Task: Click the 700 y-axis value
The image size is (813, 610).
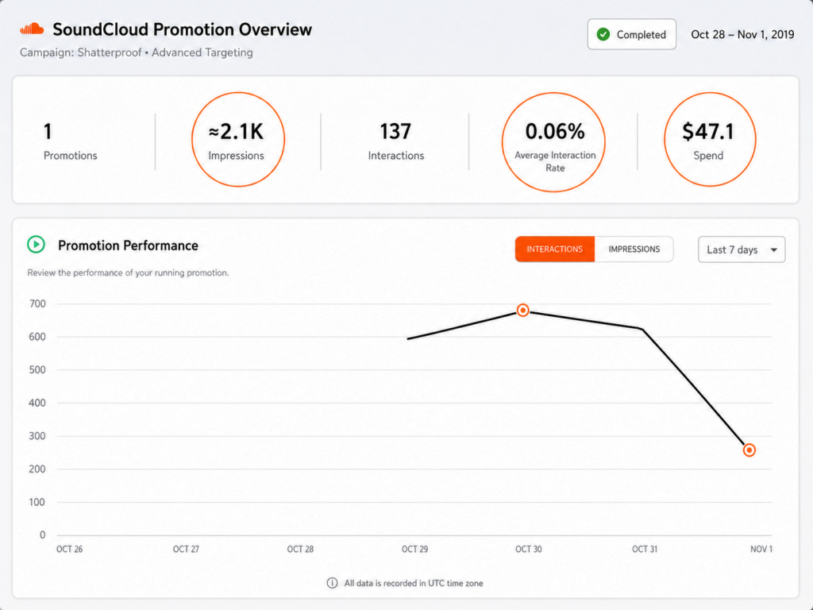Action: point(37,303)
